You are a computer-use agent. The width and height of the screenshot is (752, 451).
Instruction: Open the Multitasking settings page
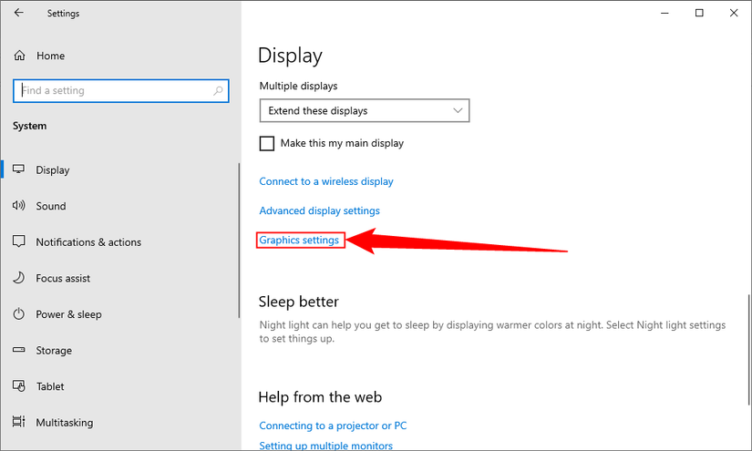pos(64,423)
